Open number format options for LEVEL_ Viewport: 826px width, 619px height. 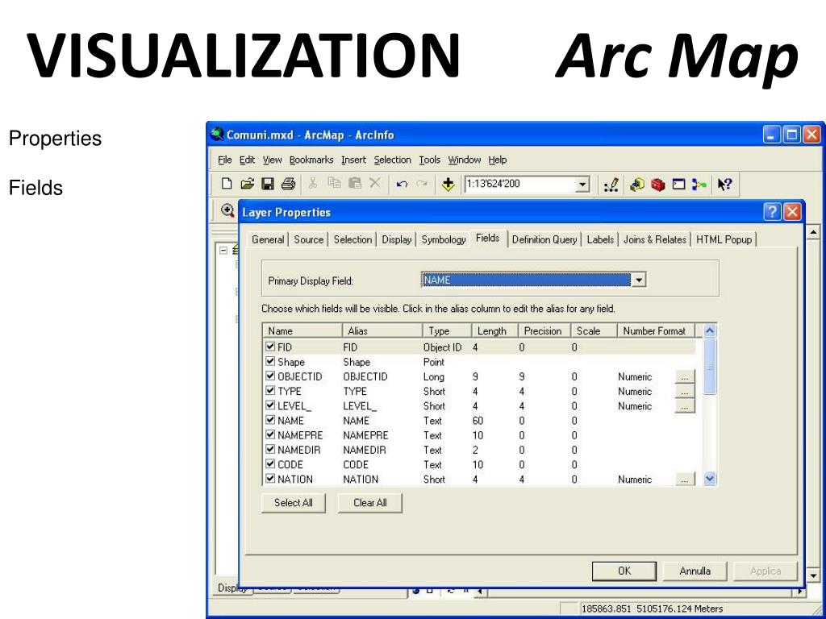click(x=684, y=406)
